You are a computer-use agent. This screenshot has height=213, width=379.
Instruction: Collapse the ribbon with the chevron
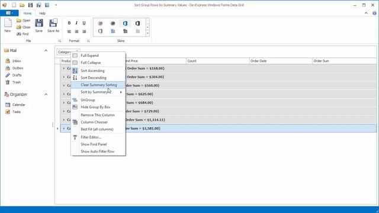coord(366,13)
